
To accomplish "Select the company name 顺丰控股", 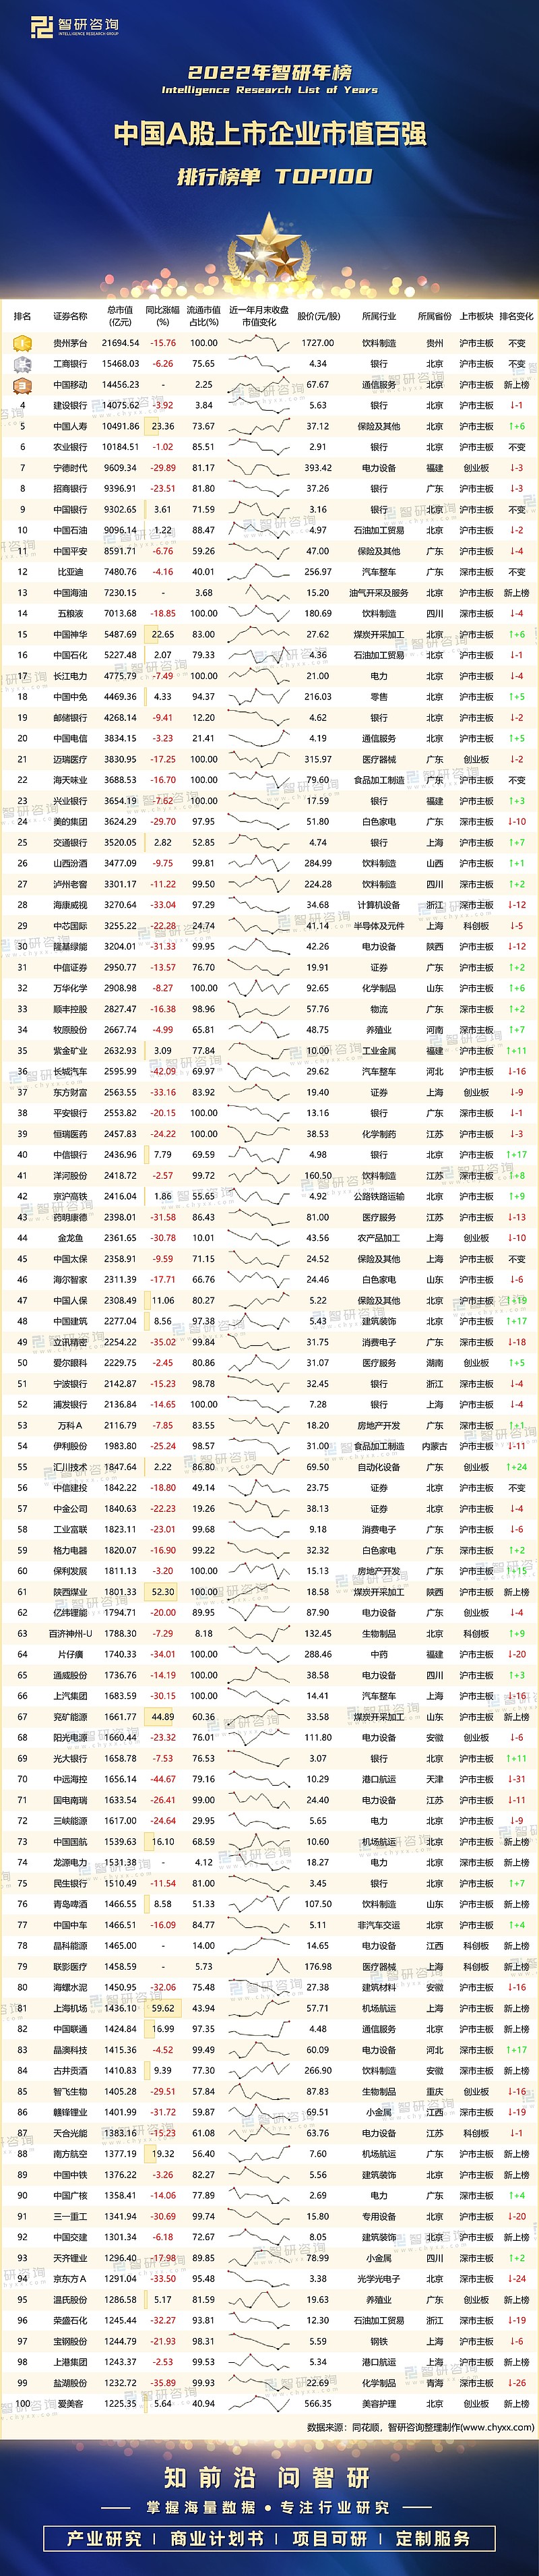I will (x=70, y=1009).
